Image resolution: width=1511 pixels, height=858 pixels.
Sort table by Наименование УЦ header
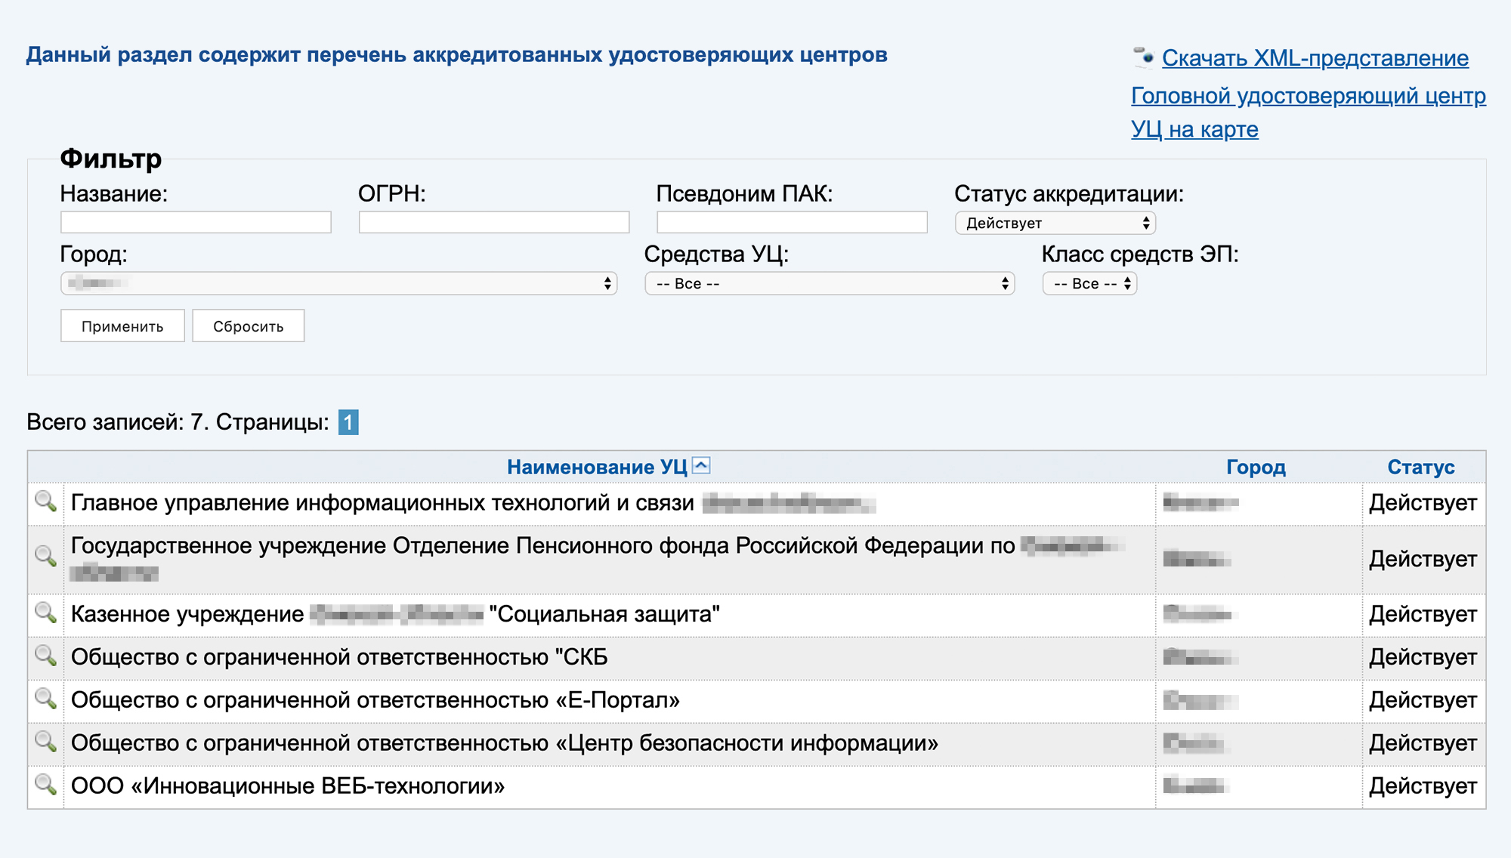(597, 467)
